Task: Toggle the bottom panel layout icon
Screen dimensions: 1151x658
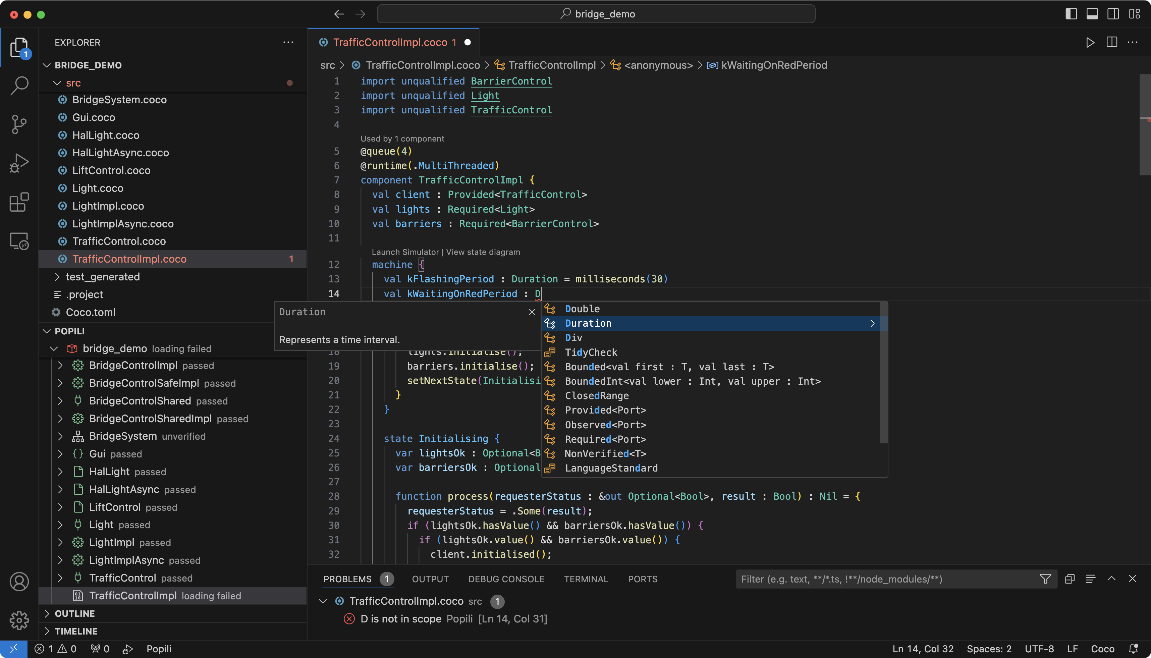Action: [1092, 14]
